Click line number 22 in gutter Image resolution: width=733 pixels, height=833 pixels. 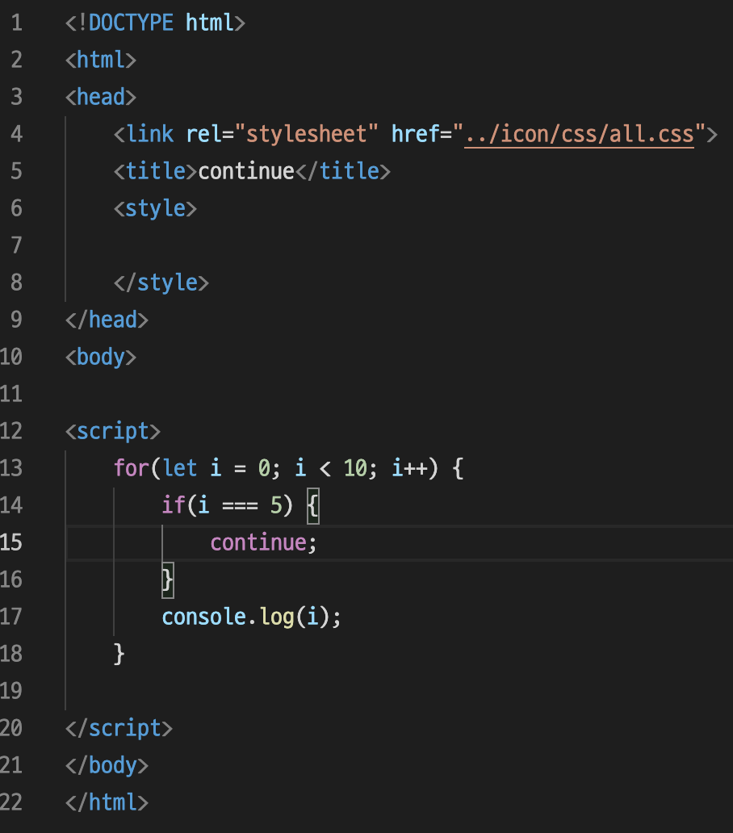coord(11,802)
